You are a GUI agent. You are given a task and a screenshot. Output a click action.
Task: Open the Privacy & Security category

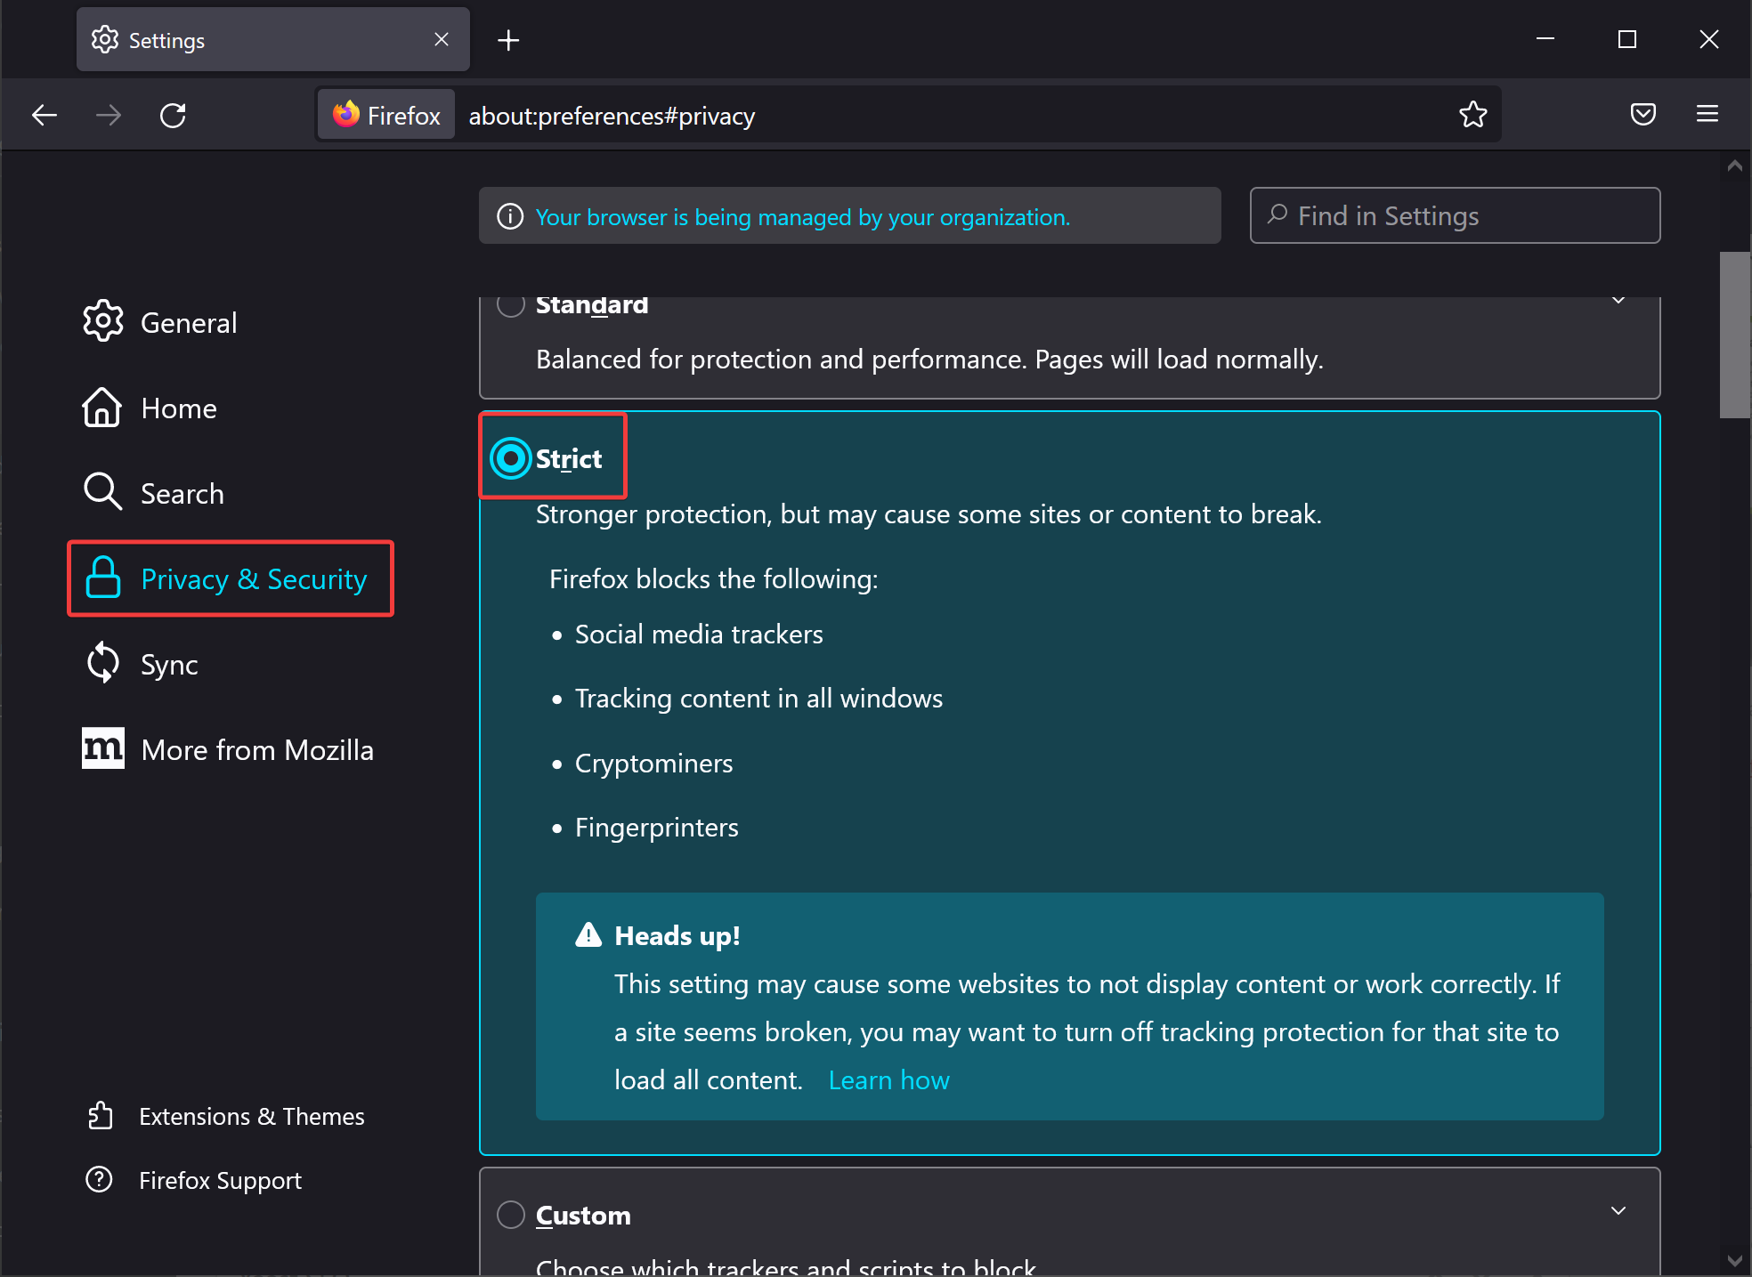click(230, 578)
